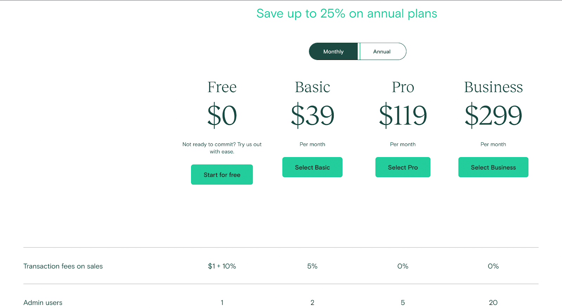Click the 5% transaction fee value
This screenshot has width=562, height=308.
[x=312, y=266]
